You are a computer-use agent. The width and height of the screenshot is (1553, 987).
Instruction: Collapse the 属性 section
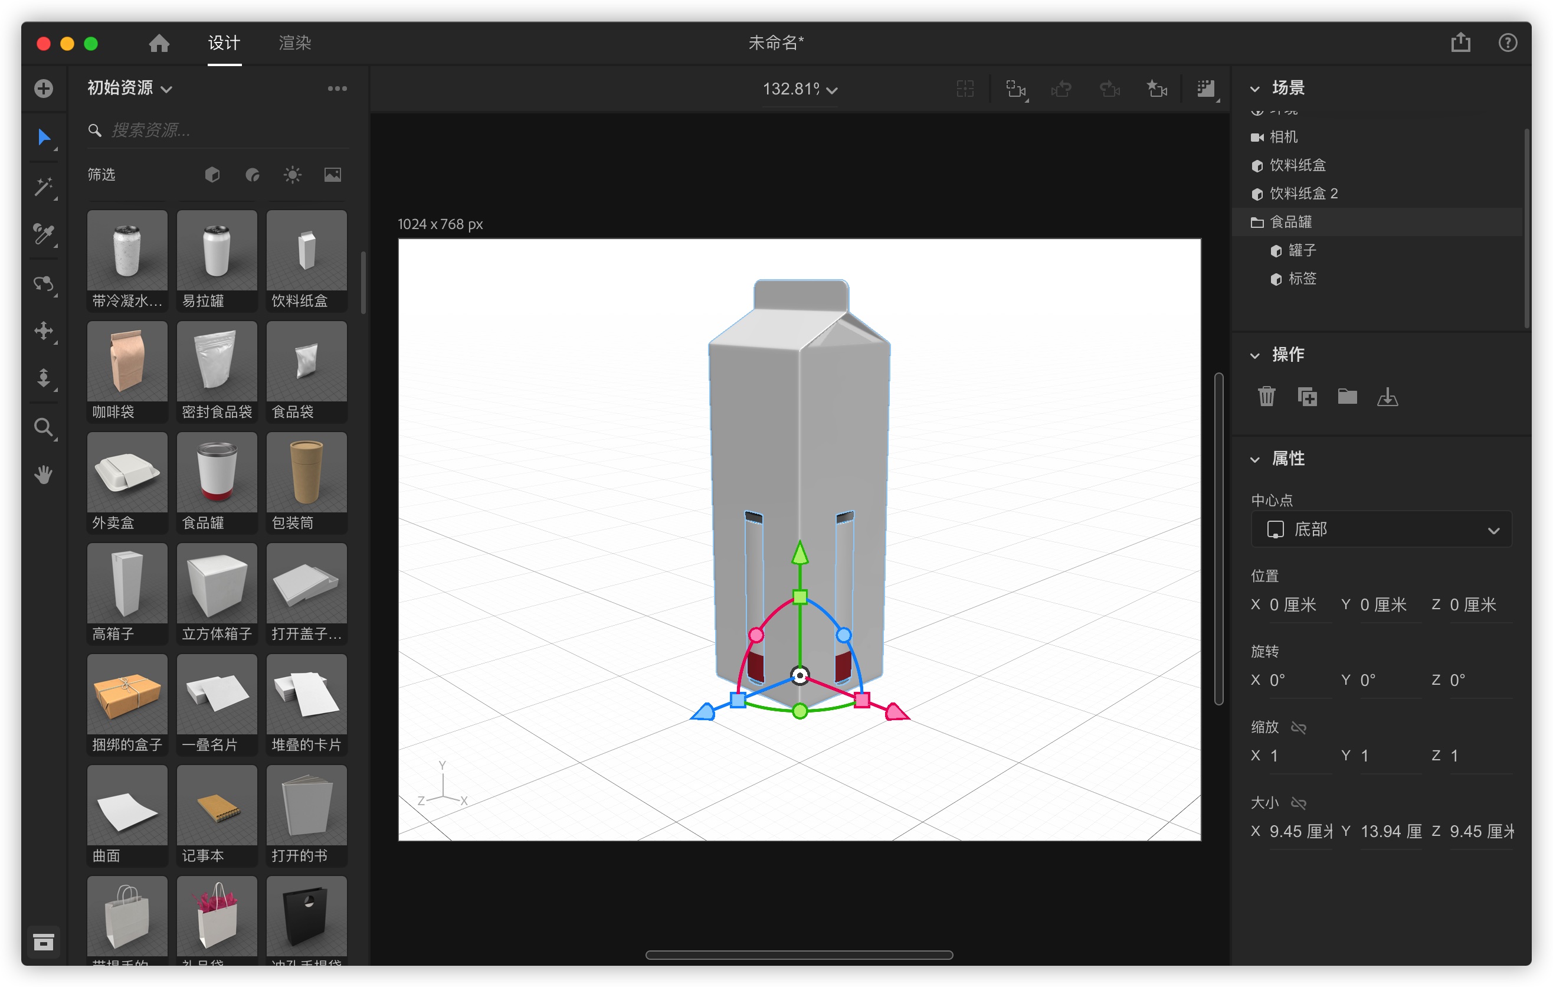point(1255,459)
